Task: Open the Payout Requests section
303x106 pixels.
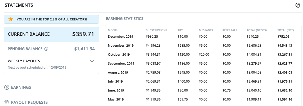Action: [x=29, y=102]
